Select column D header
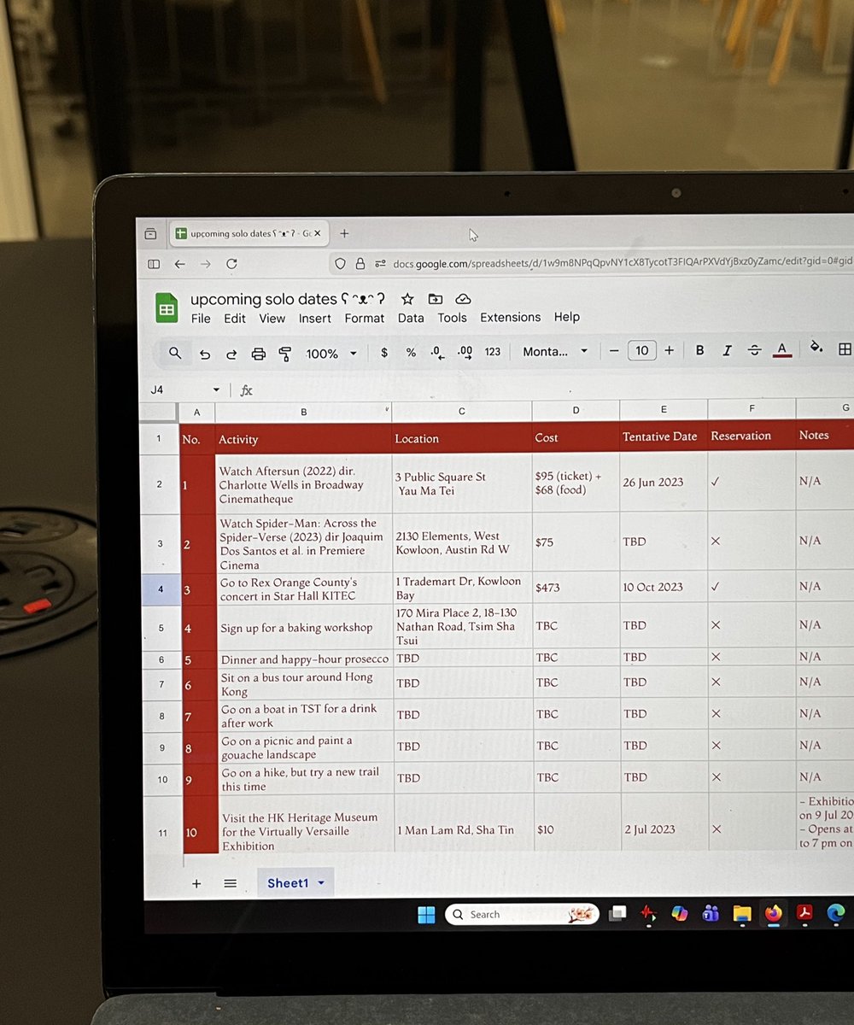Viewport: 854px width, 1025px height. click(x=576, y=411)
